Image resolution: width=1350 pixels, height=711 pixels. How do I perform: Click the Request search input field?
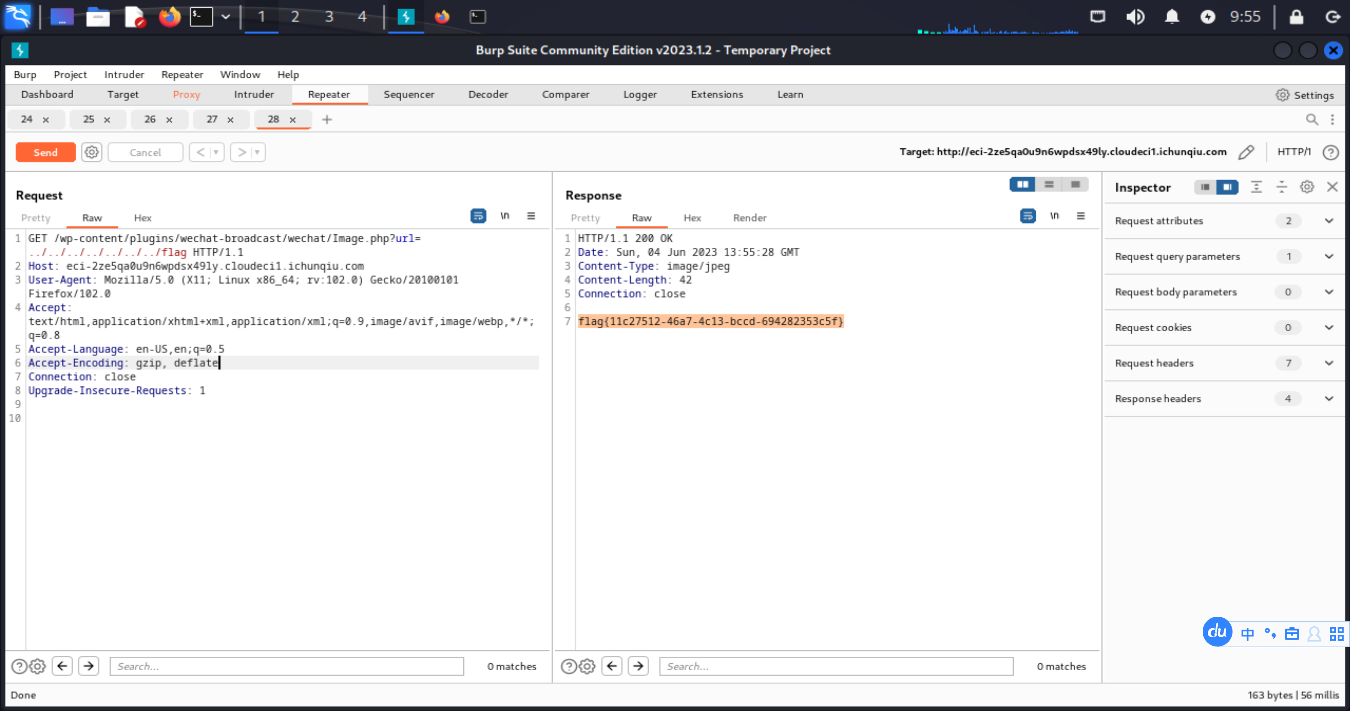pos(286,666)
